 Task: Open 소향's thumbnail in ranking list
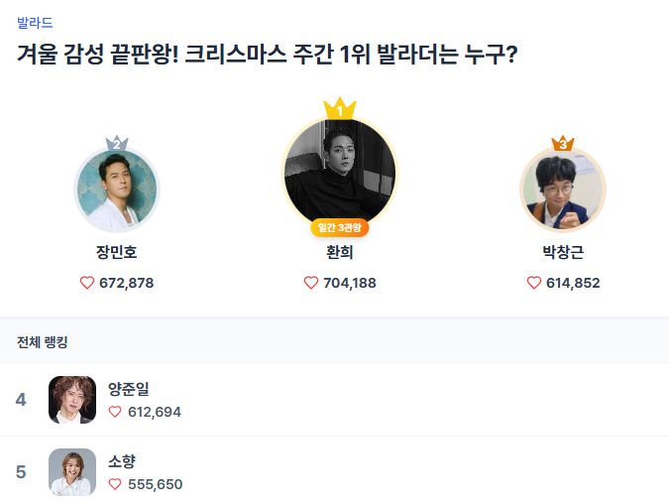pos(72,472)
